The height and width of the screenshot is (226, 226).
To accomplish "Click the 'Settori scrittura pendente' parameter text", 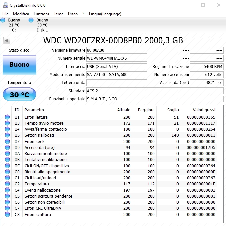I will pyautogui.click(x=49, y=196).
